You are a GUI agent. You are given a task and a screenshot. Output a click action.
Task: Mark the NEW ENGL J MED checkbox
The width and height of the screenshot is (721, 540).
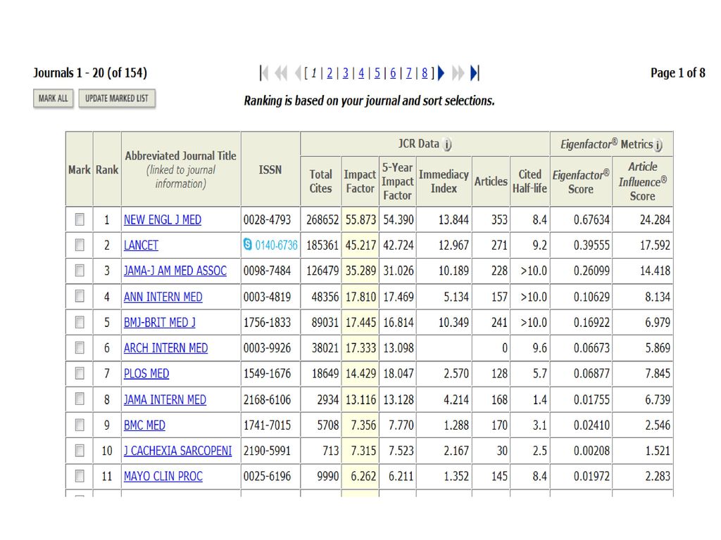point(80,219)
